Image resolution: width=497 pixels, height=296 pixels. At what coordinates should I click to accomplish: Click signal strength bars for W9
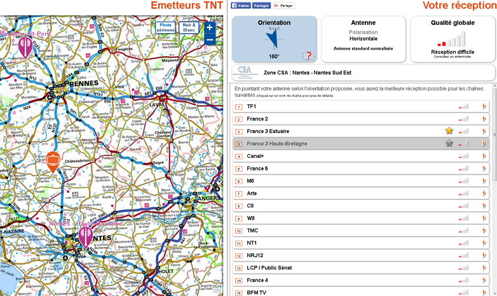click(463, 218)
